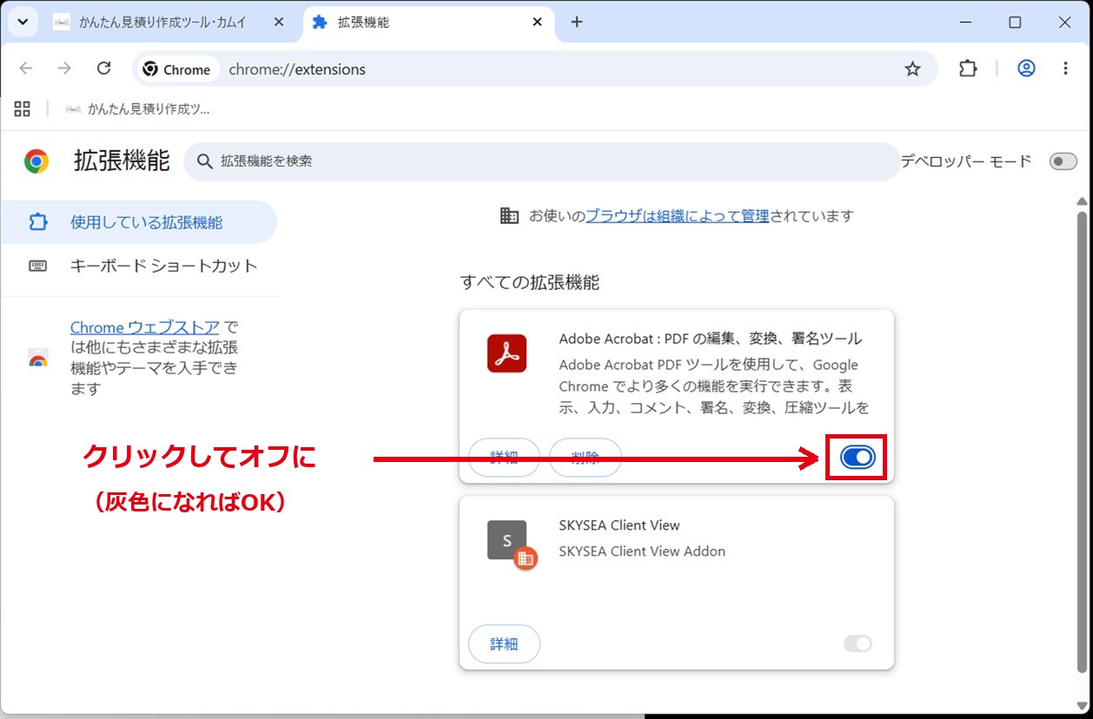Open 詳細 for Adobe Acrobat extension

[504, 457]
